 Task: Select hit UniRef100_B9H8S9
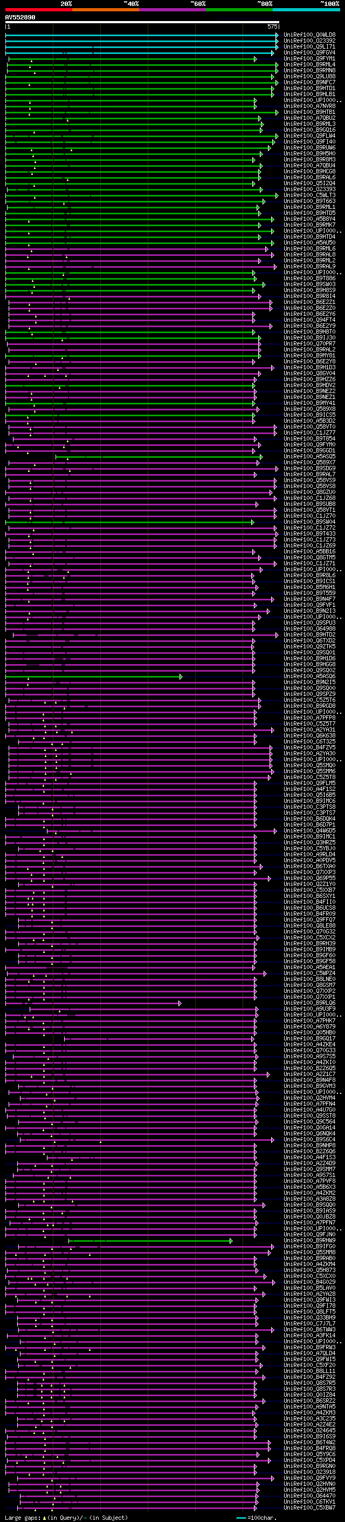[309, 290]
